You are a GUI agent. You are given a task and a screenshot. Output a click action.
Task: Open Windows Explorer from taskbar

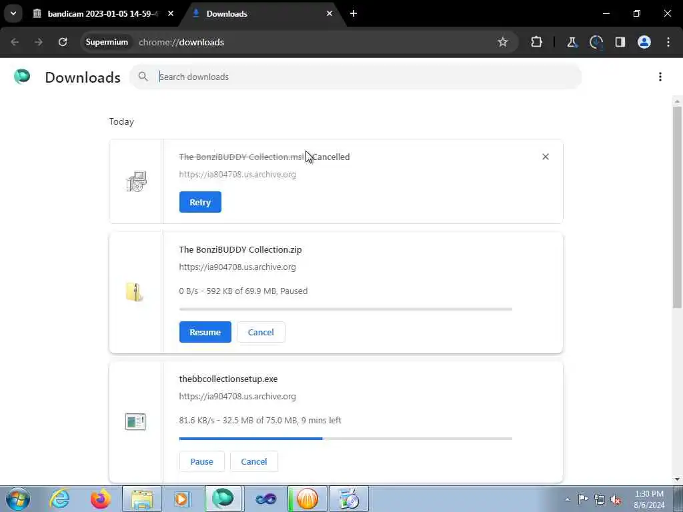click(x=141, y=499)
